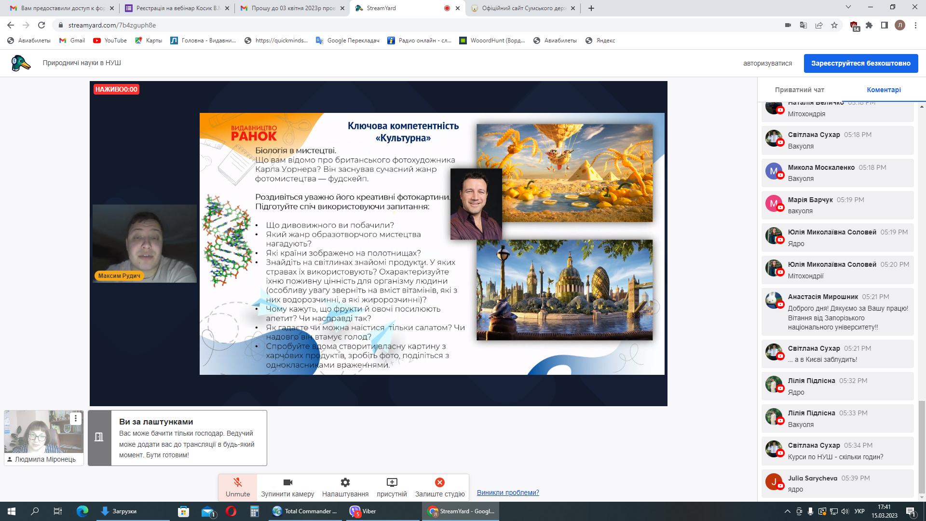Screen dimensions: 926x521
Task: Open the Коментарі tab
Action: (x=884, y=90)
